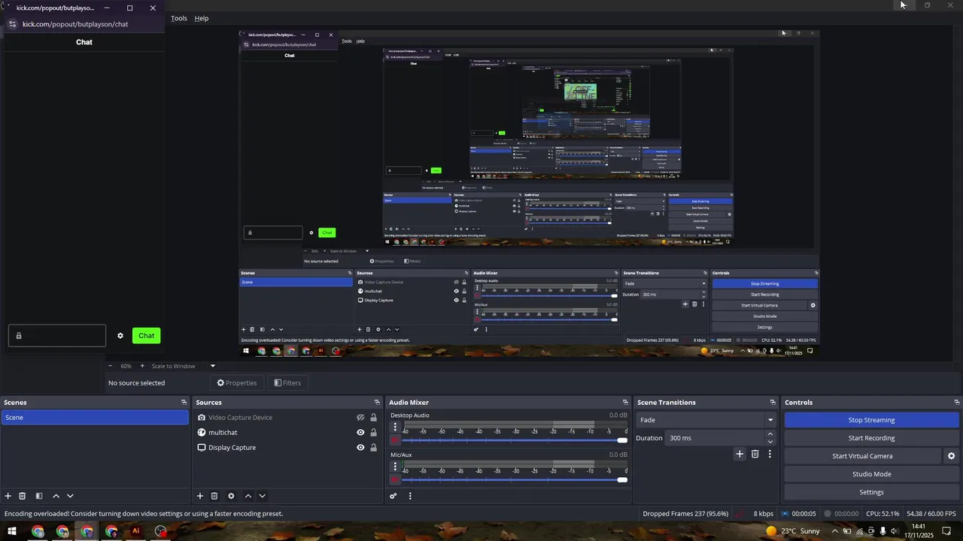Toggle lock on Video Capture Device
Viewport: 963px width, 541px height.
click(x=373, y=418)
